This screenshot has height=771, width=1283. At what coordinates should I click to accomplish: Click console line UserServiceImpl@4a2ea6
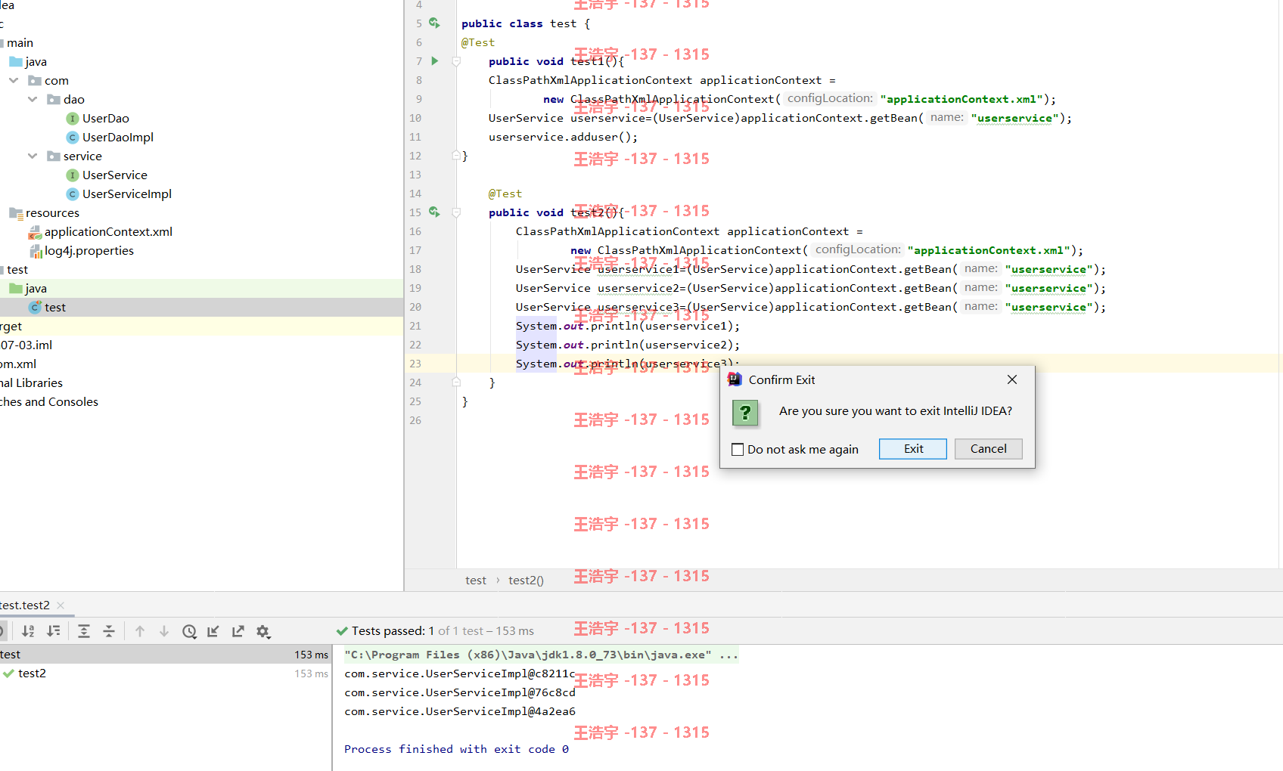[x=459, y=711]
